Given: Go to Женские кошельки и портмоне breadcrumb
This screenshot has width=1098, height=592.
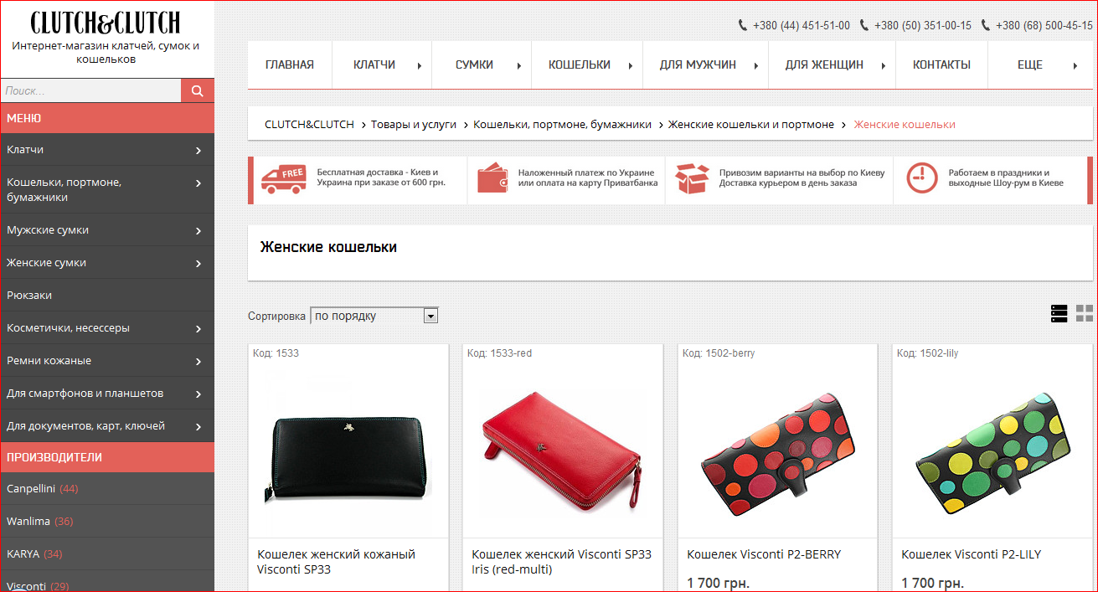Looking at the screenshot, I should click(751, 124).
